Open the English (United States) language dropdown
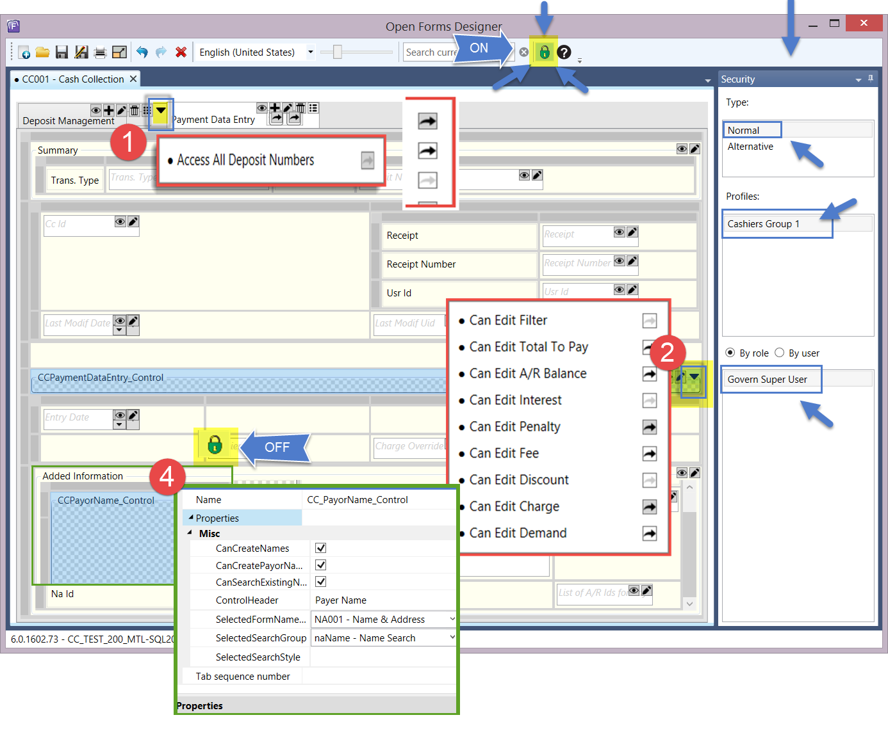888x738 pixels. point(311,52)
